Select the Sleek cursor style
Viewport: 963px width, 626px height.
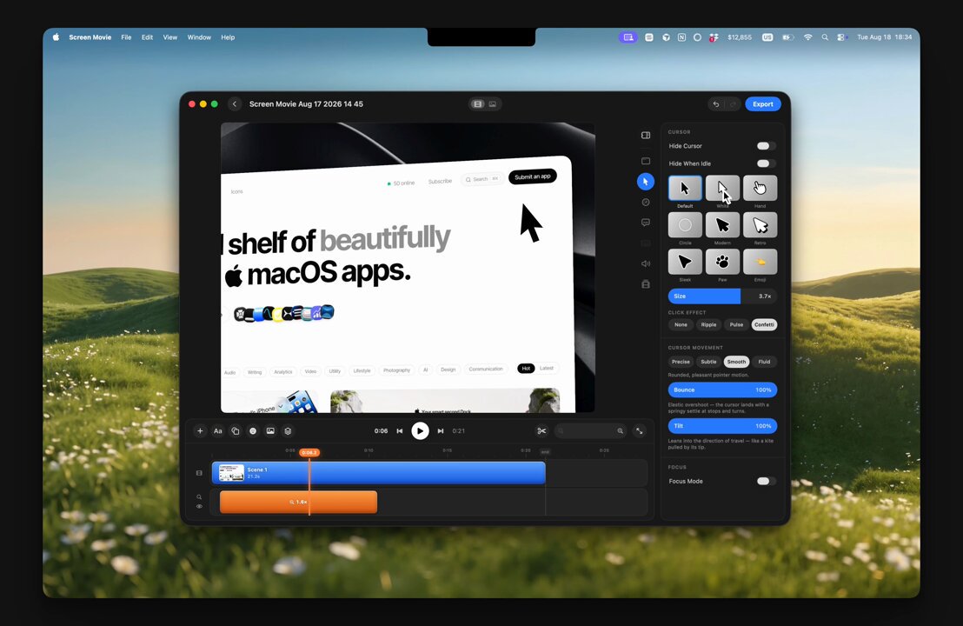[x=685, y=262]
